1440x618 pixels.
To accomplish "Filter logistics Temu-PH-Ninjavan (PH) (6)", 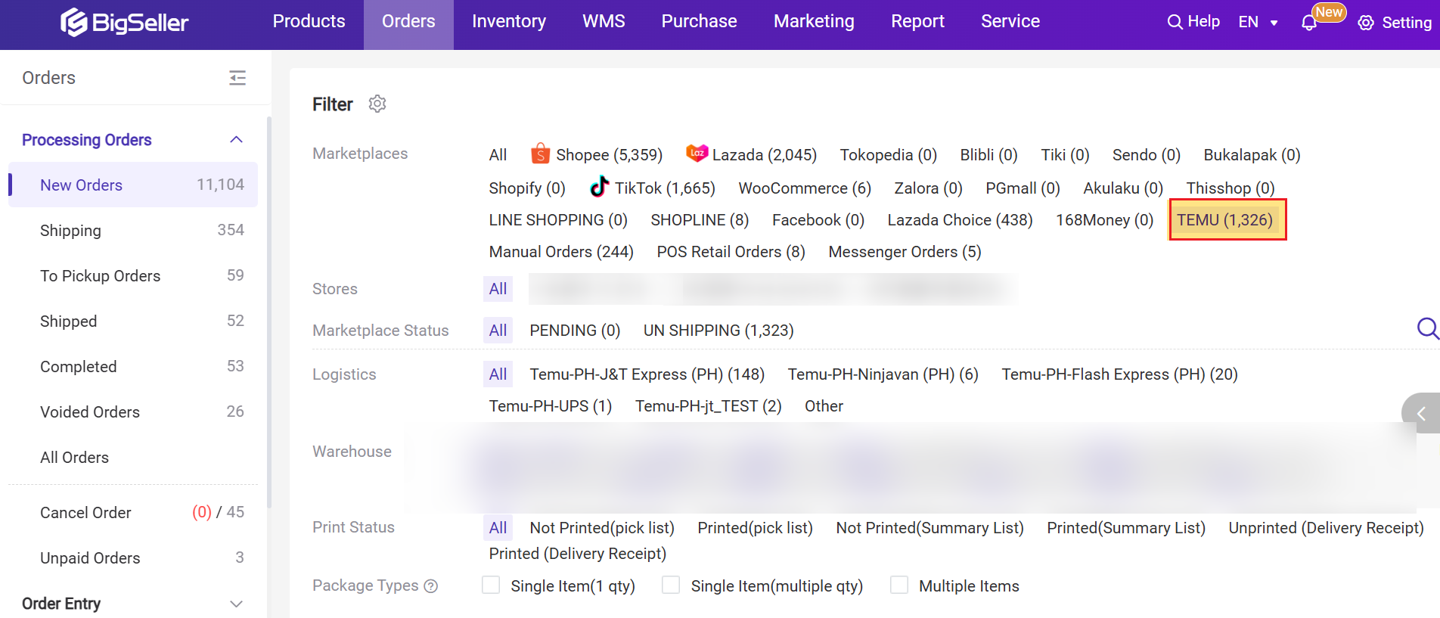I will tap(883, 374).
